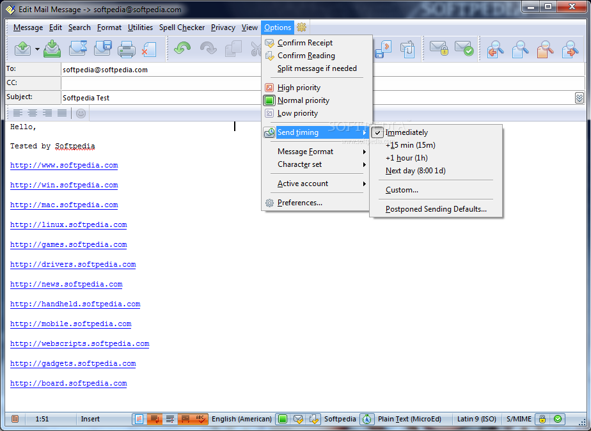
Task: Choose Next day (8:00 1d) timing
Action: pos(436,171)
